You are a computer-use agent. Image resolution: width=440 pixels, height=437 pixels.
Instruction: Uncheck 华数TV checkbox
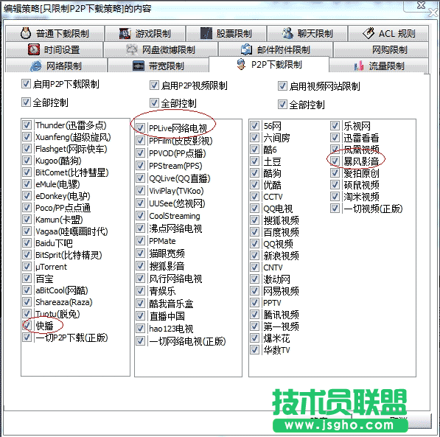click(x=254, y=350)
